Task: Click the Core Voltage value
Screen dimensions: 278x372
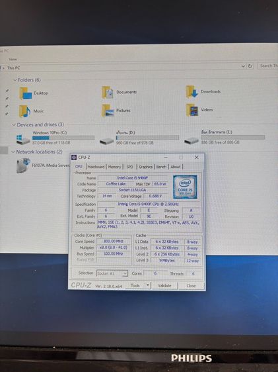Action: (155, 196)
